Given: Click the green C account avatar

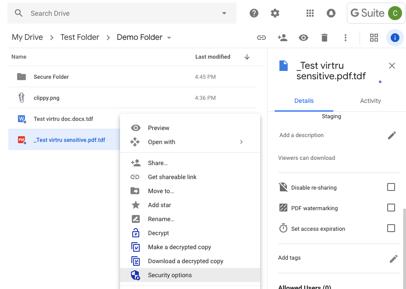Looking at the screenshot, I should pyautogui.click(x=395, y=13).
